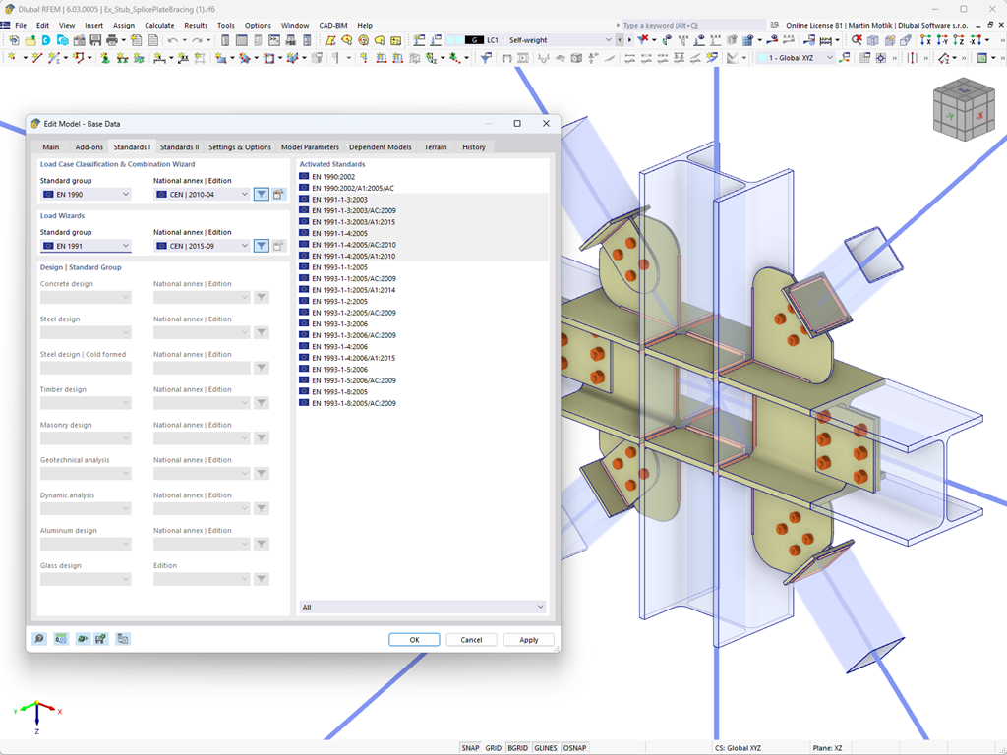Click the filter icon beside CEN 2015-09
The width and height of the screenshot is (1007, 755).
click(x=262, y=245)
